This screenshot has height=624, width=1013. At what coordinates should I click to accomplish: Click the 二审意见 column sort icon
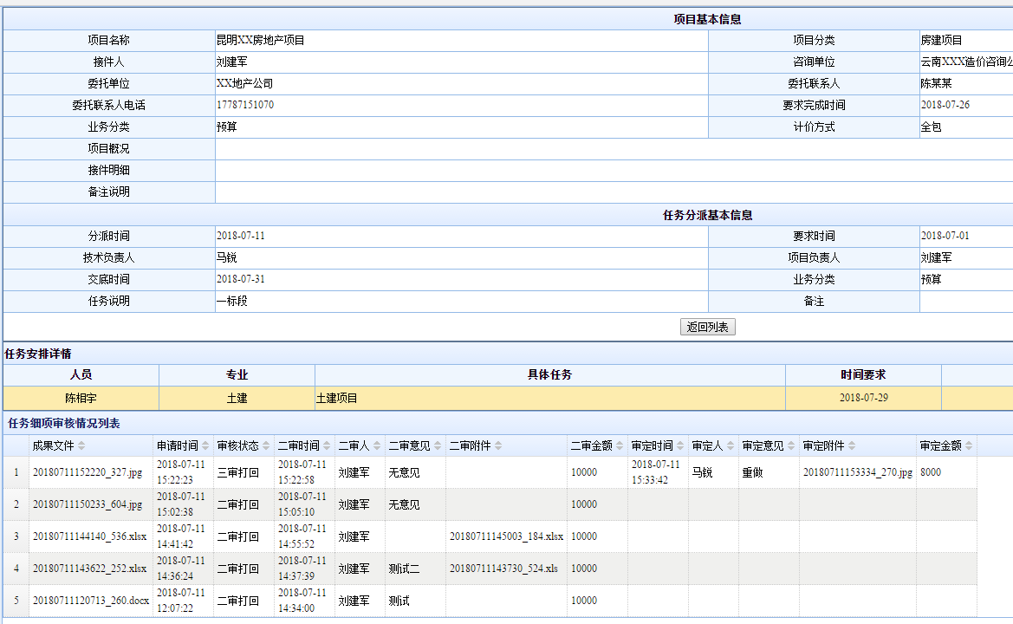pos(438,446)
